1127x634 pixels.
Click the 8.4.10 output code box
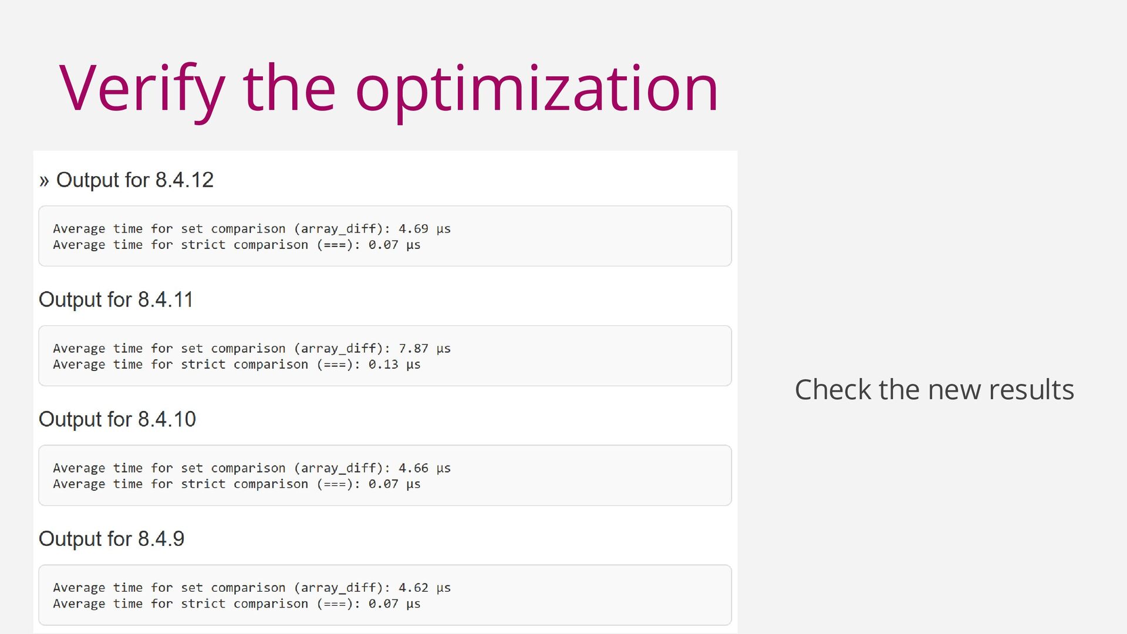(587, 475)
